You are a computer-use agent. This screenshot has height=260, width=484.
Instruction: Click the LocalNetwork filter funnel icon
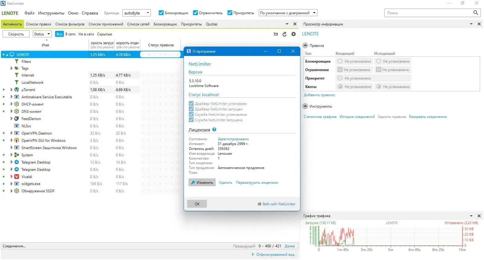[17, 83]
